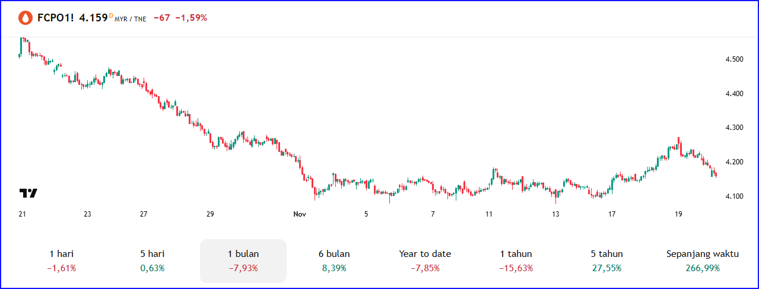Click the 4.500 price axis label
759x289 pixels.
[x=734, y=59]
